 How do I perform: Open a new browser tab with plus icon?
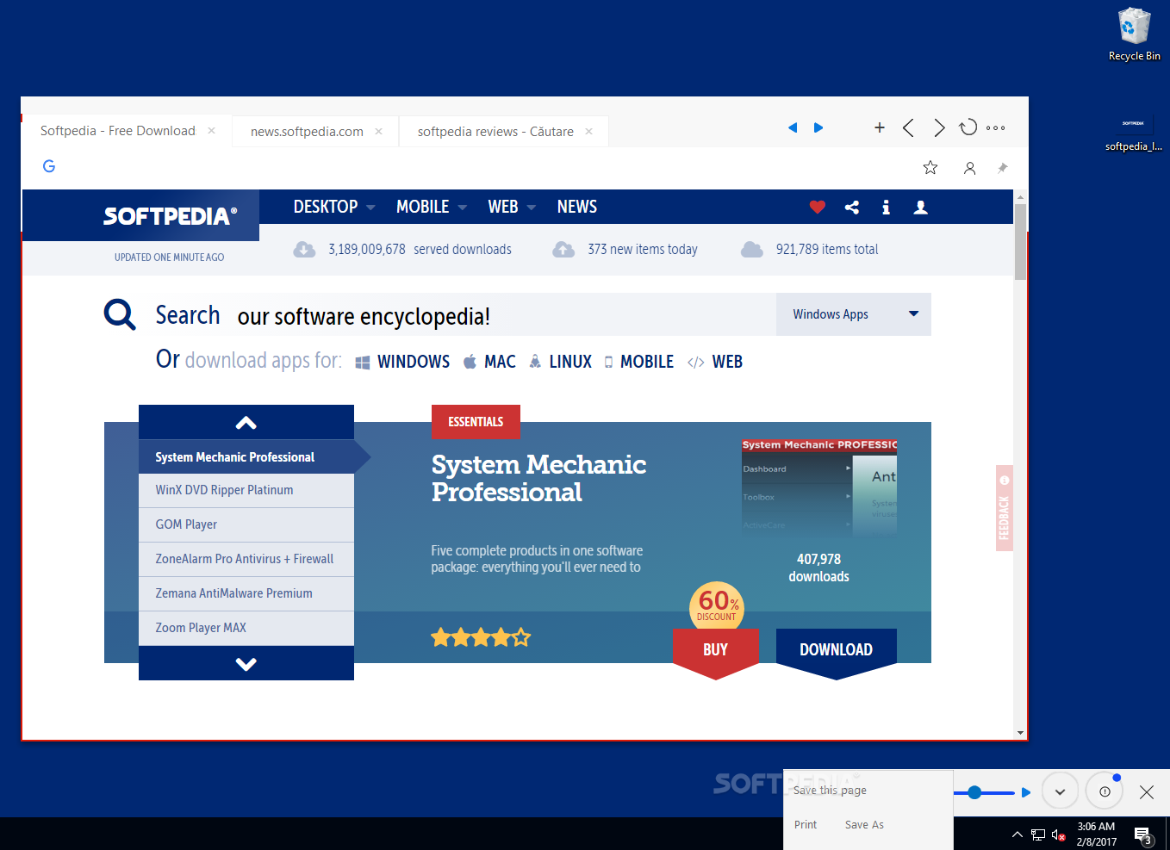880,127
